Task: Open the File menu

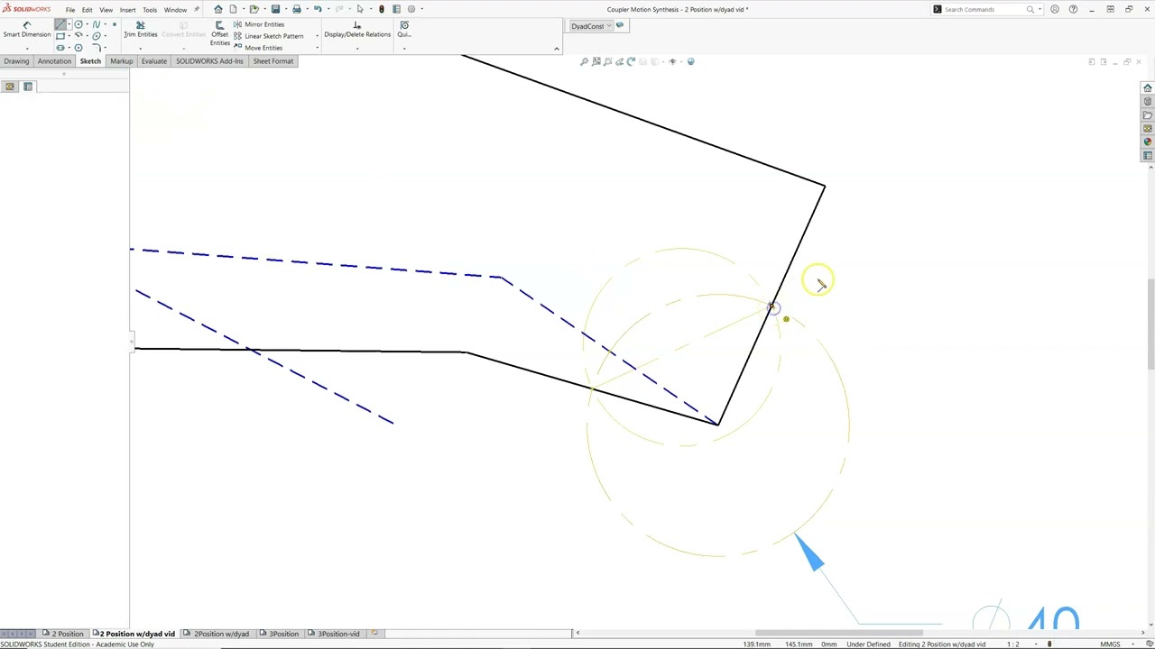Action: tap(69, 10)
